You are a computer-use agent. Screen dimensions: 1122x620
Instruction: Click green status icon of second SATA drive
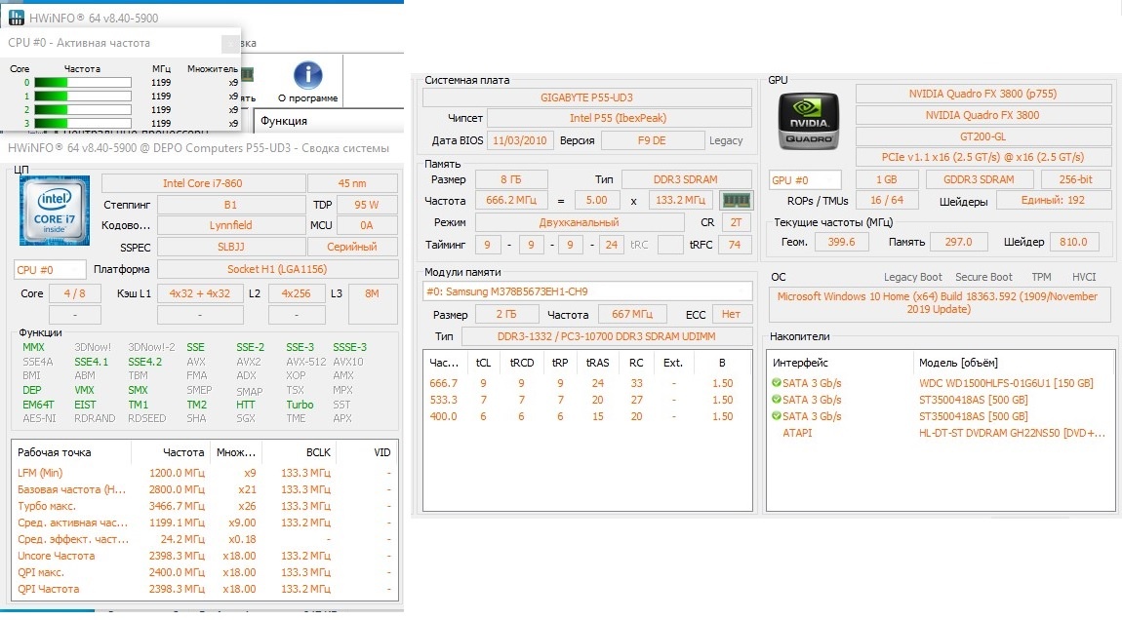[777, 400]
